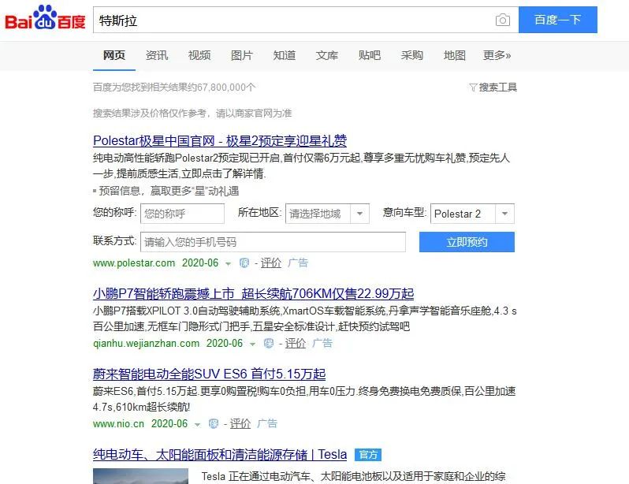Click 评价 link in polestar result
This screenshot has height=484, width=629.
click(x=271, y=262)
